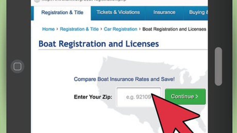Image resolution: width=237 pixels, height=133 pixels.
Task: Open the Registration & Title tab
Action: click(x=62, y=13)
